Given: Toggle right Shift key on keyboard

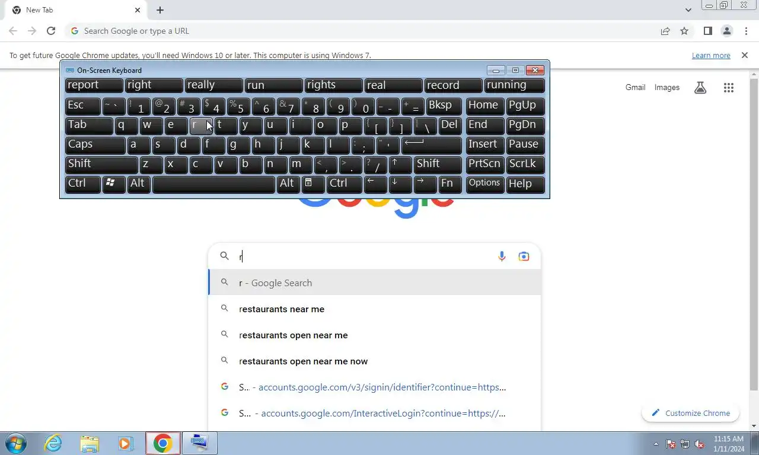Looking at the screenshot, I should [438, 164].
